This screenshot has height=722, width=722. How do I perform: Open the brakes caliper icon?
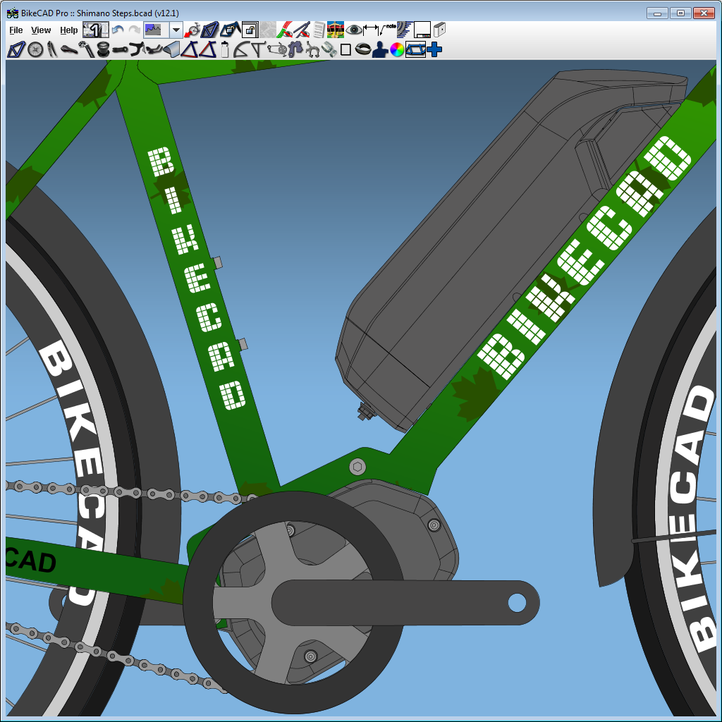[x=312, y=49]
